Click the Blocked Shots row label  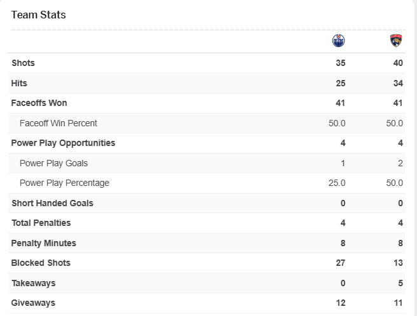point(41,263)
